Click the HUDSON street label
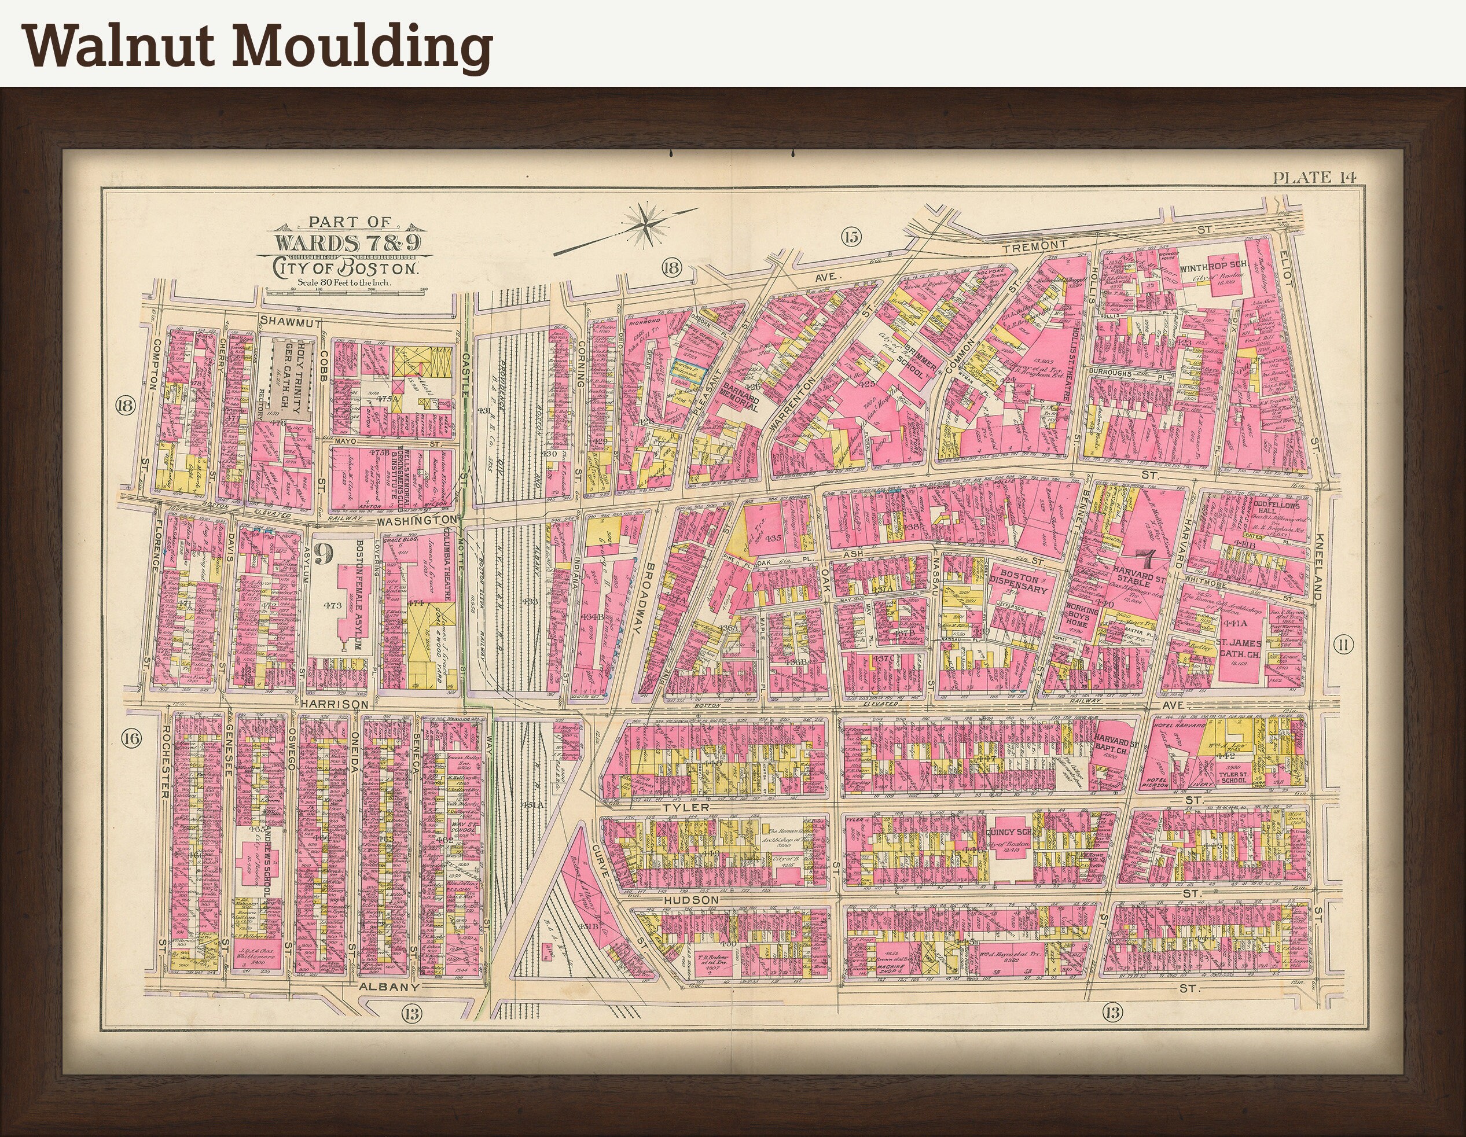This screenshot has width=1466, height=1137. 692,899
